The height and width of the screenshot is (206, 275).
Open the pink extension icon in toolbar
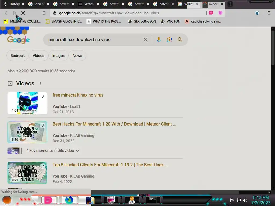point(211,13)
